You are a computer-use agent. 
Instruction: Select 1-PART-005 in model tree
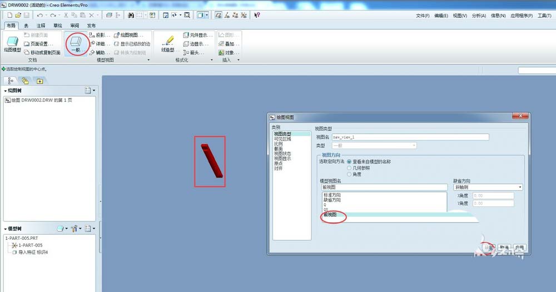tap(30, 245)
